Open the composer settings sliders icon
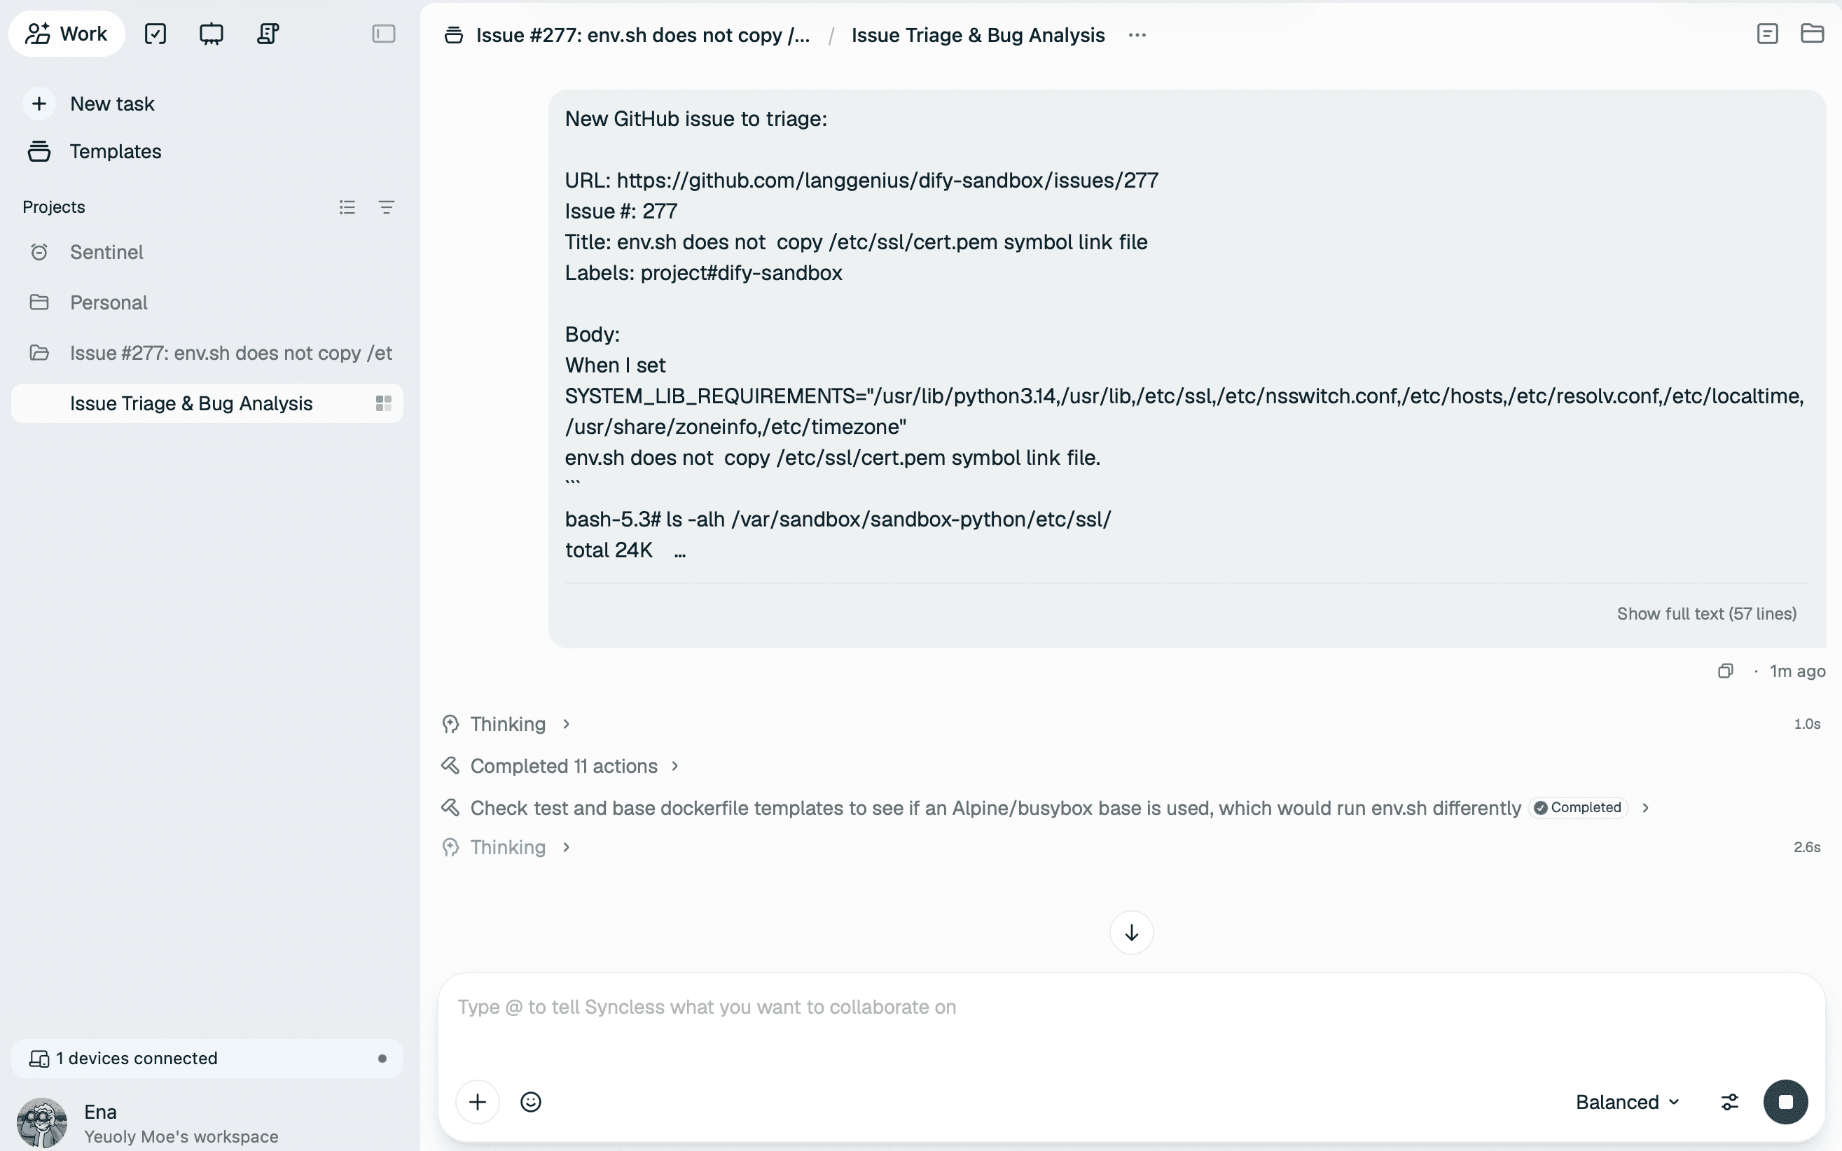 tap(1730, 1101)
